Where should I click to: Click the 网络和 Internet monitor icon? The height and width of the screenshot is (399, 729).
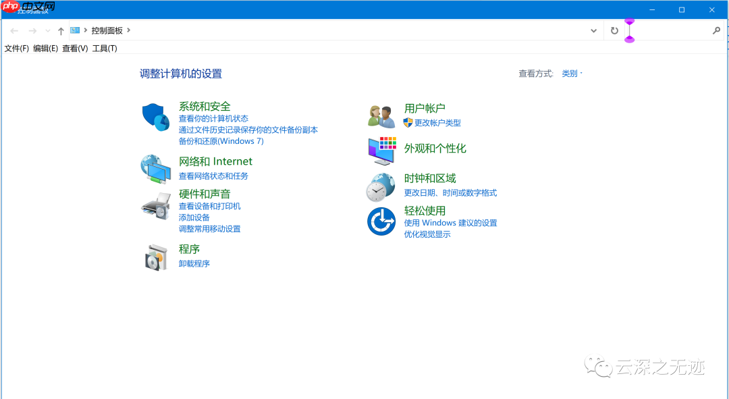156,169
